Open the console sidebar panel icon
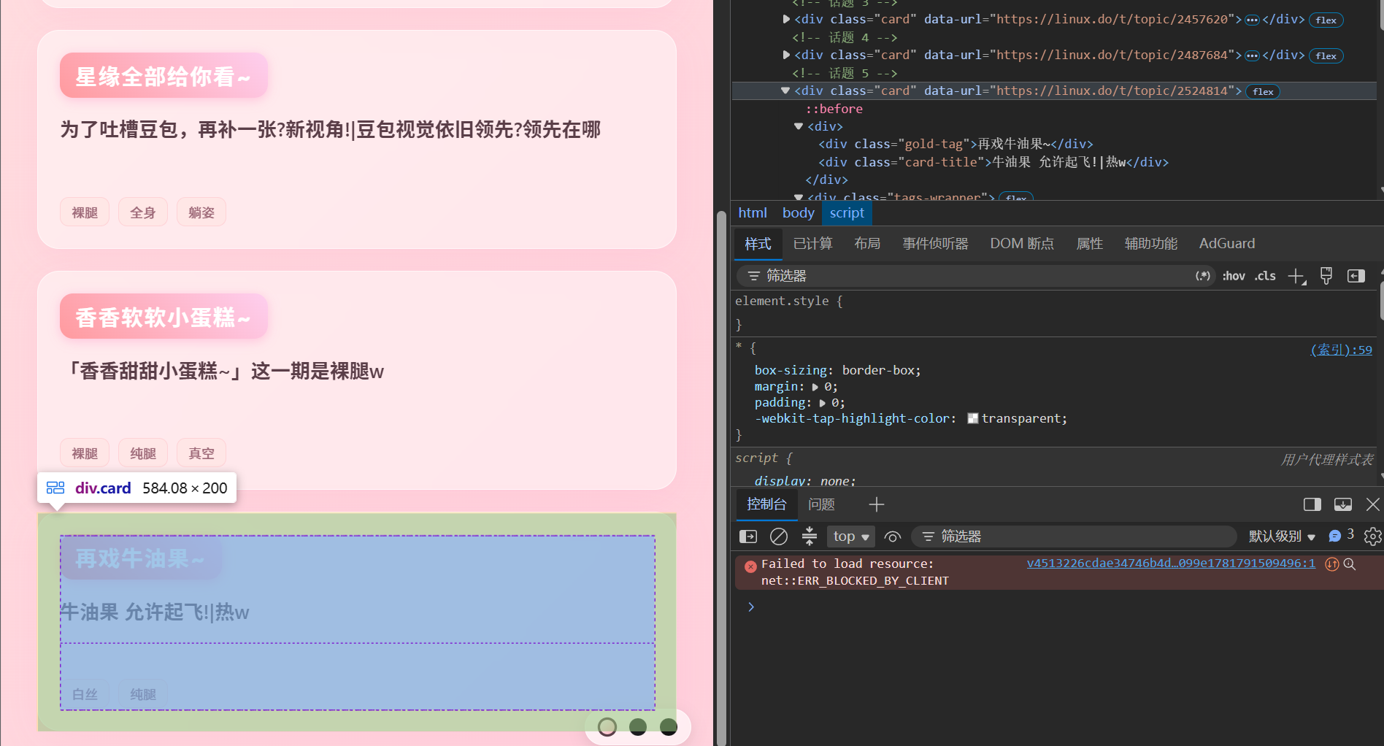The height and width of the screenshot is (746, 1384). point(748,537)
